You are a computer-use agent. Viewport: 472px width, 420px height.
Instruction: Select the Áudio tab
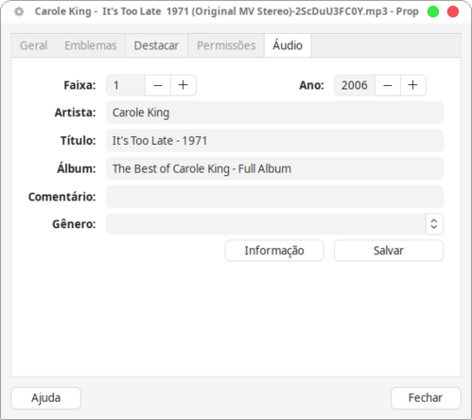pyautogui.click(x=288, y=45)
